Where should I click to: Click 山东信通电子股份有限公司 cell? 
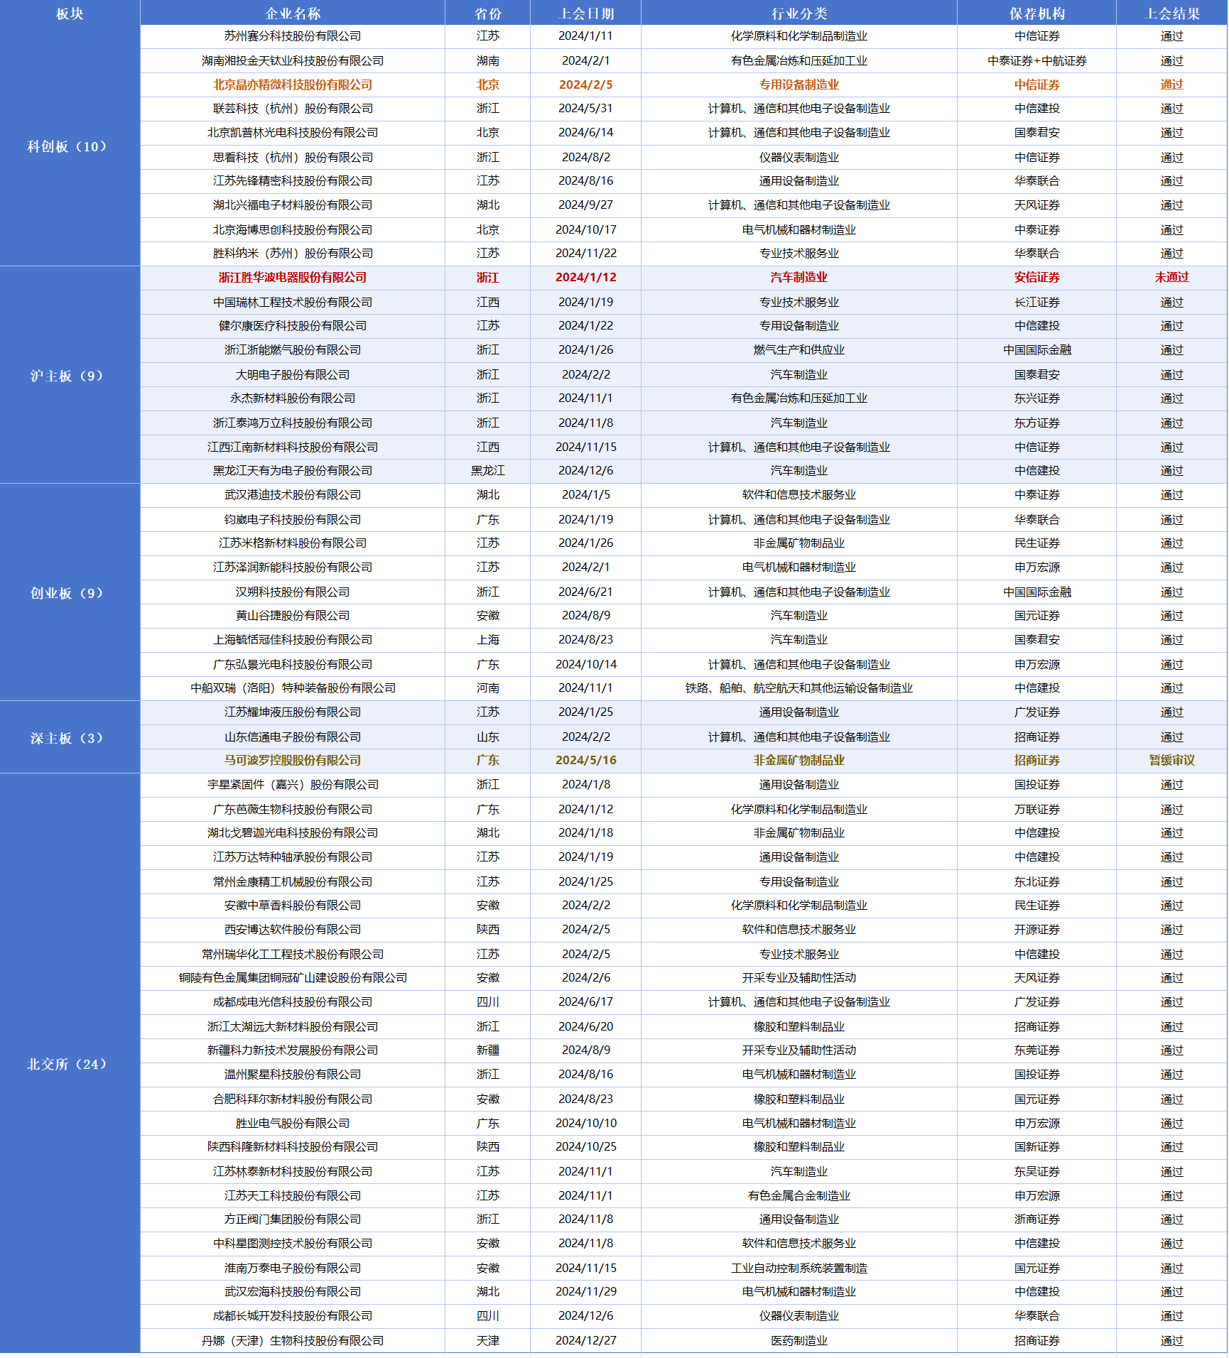(x=293, y=737)
